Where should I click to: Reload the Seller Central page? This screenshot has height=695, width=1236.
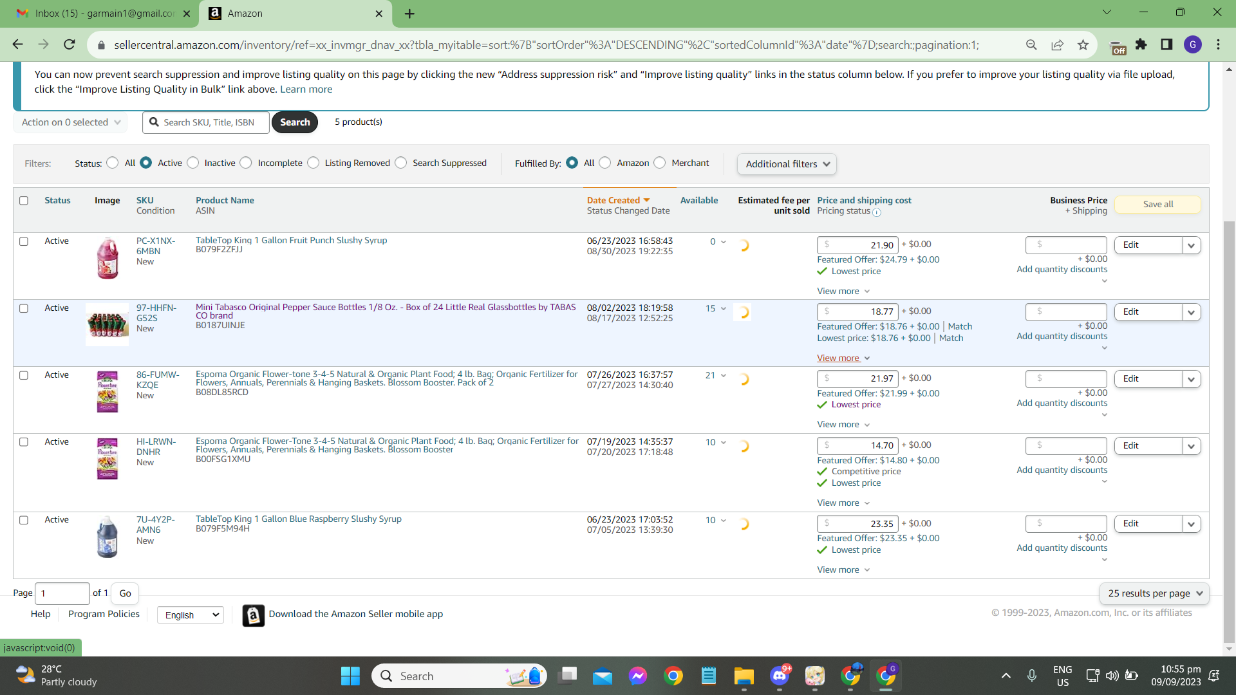(x=70, y=44)
